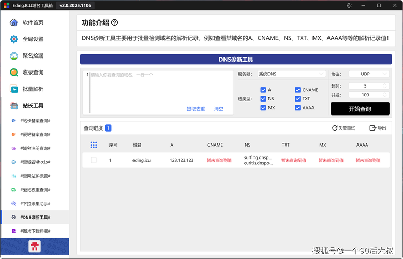The height and width of the screenshot is (259, 403).
Task: Adjust the 并发 stepper arrows
Action: (385, 95)
